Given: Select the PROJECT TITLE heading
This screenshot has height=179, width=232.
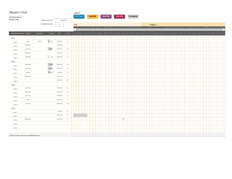Looking at the screenshot, I should coord(18,13).
